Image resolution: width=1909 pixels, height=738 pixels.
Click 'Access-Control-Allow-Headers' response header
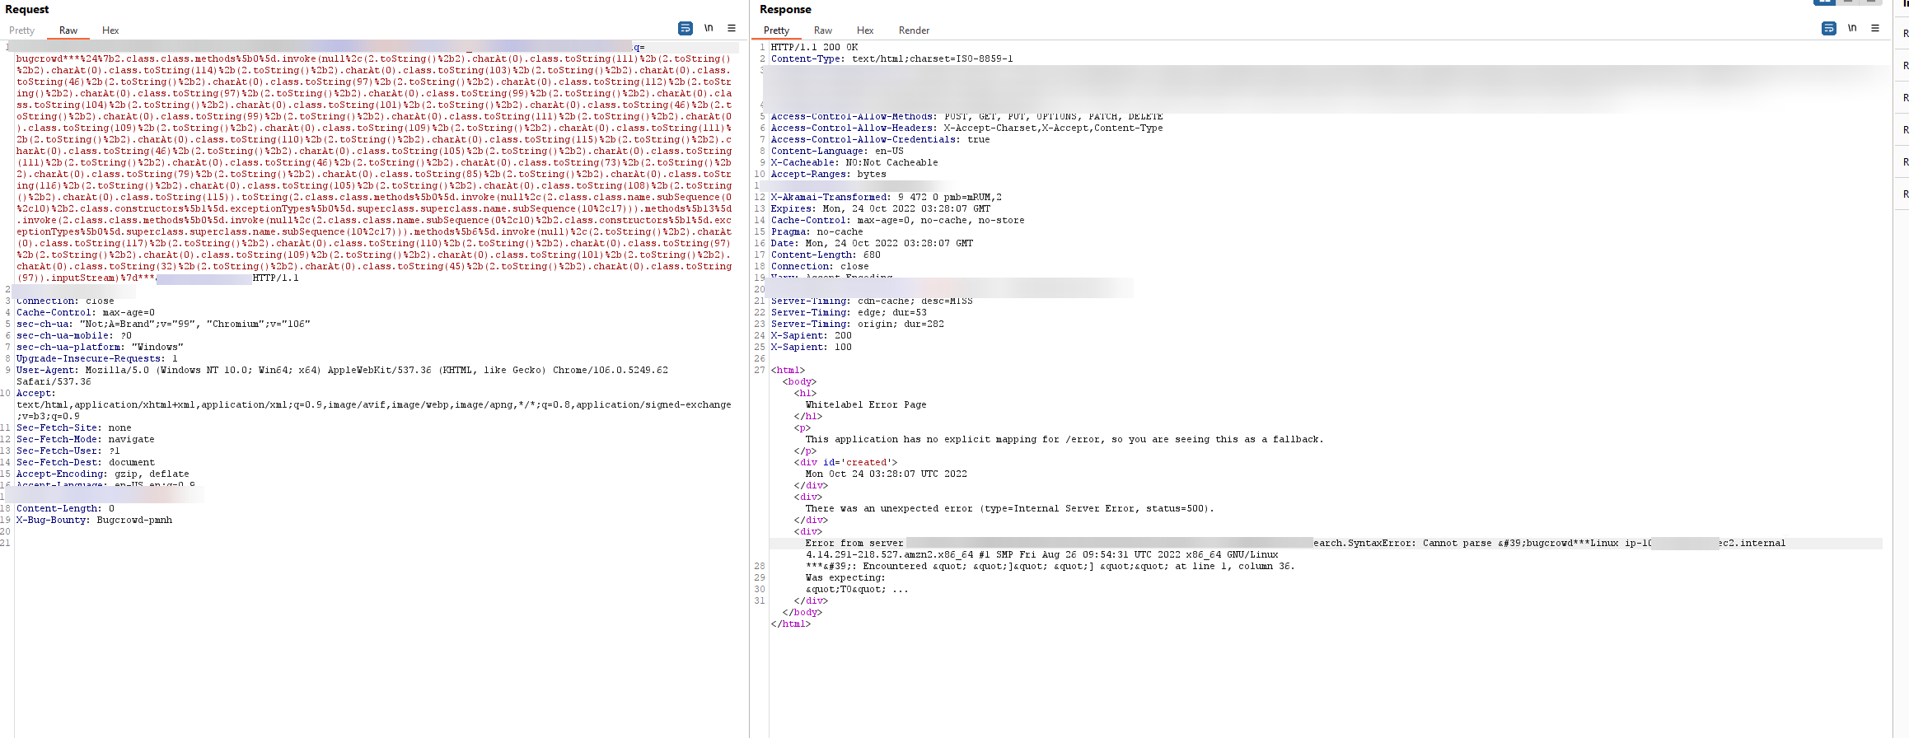click(967, 128)
